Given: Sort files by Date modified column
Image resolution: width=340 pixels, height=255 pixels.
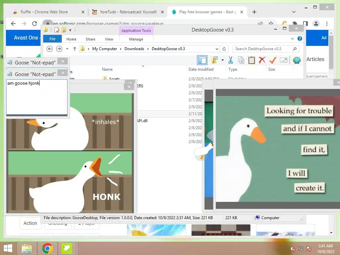Looking at the screenshot, I should 201,69.
